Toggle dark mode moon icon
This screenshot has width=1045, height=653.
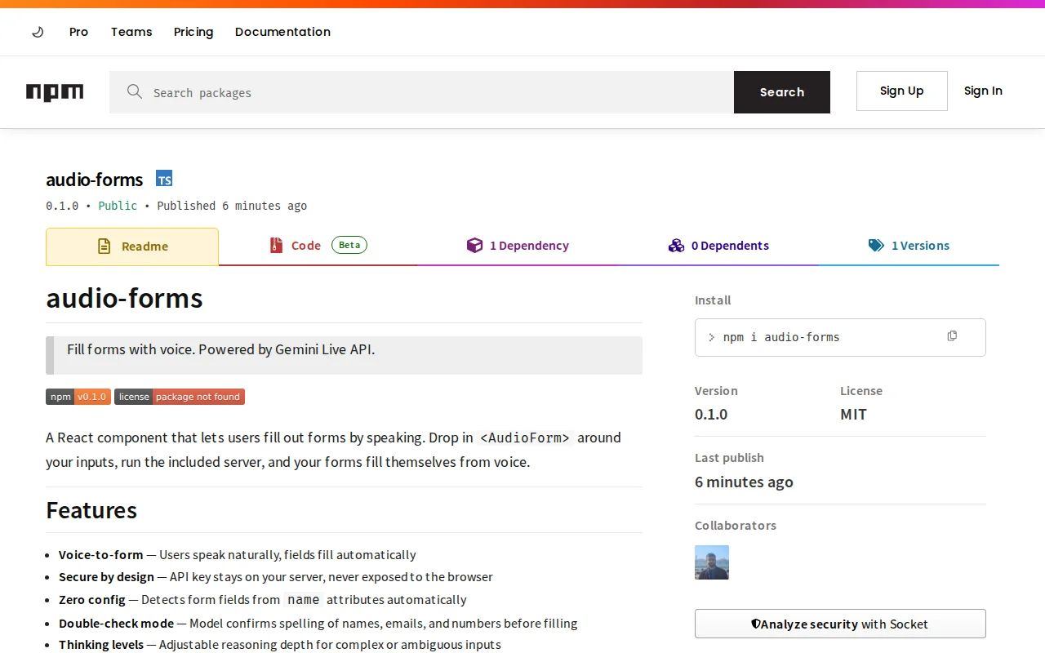point(38,32)
